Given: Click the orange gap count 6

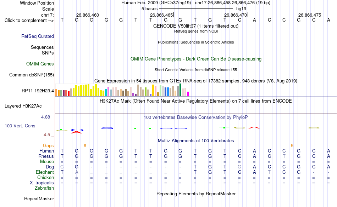Looking at the screenshot, I should (x=85, y=146).
